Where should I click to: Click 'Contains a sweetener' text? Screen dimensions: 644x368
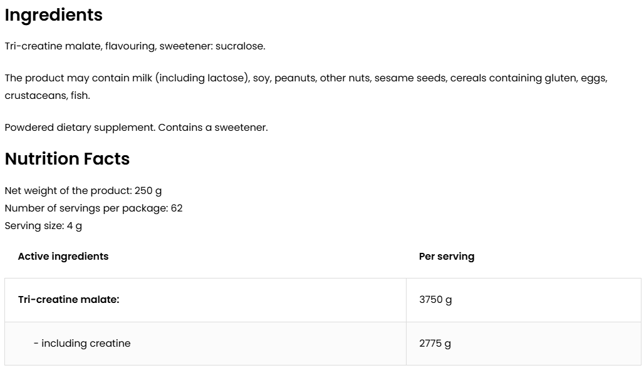pyautogui.click(x=213, y=128)
